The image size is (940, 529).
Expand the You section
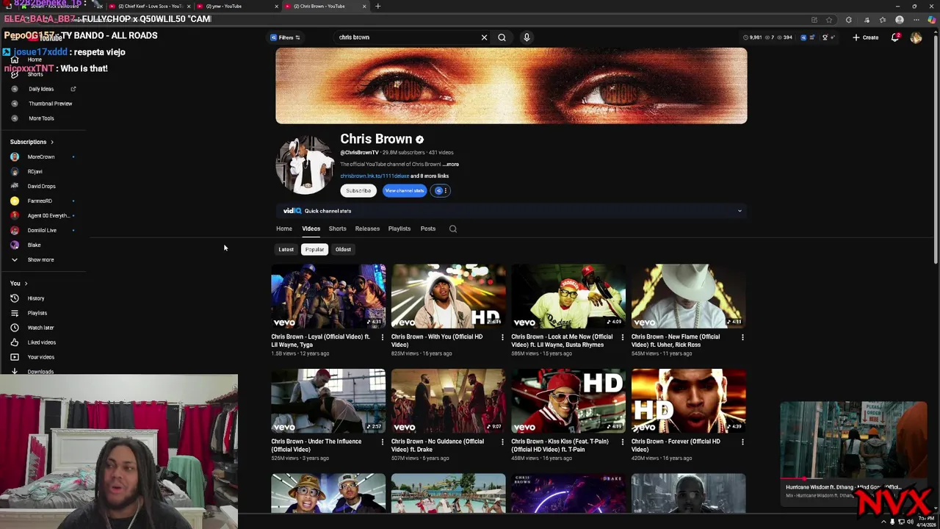click(x=18, y=283)
